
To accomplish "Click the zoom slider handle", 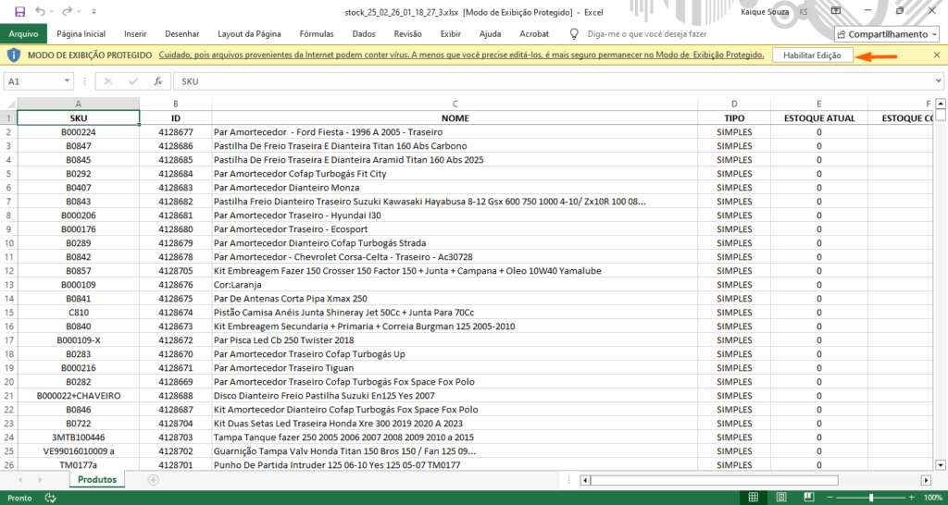I will 871,498.
